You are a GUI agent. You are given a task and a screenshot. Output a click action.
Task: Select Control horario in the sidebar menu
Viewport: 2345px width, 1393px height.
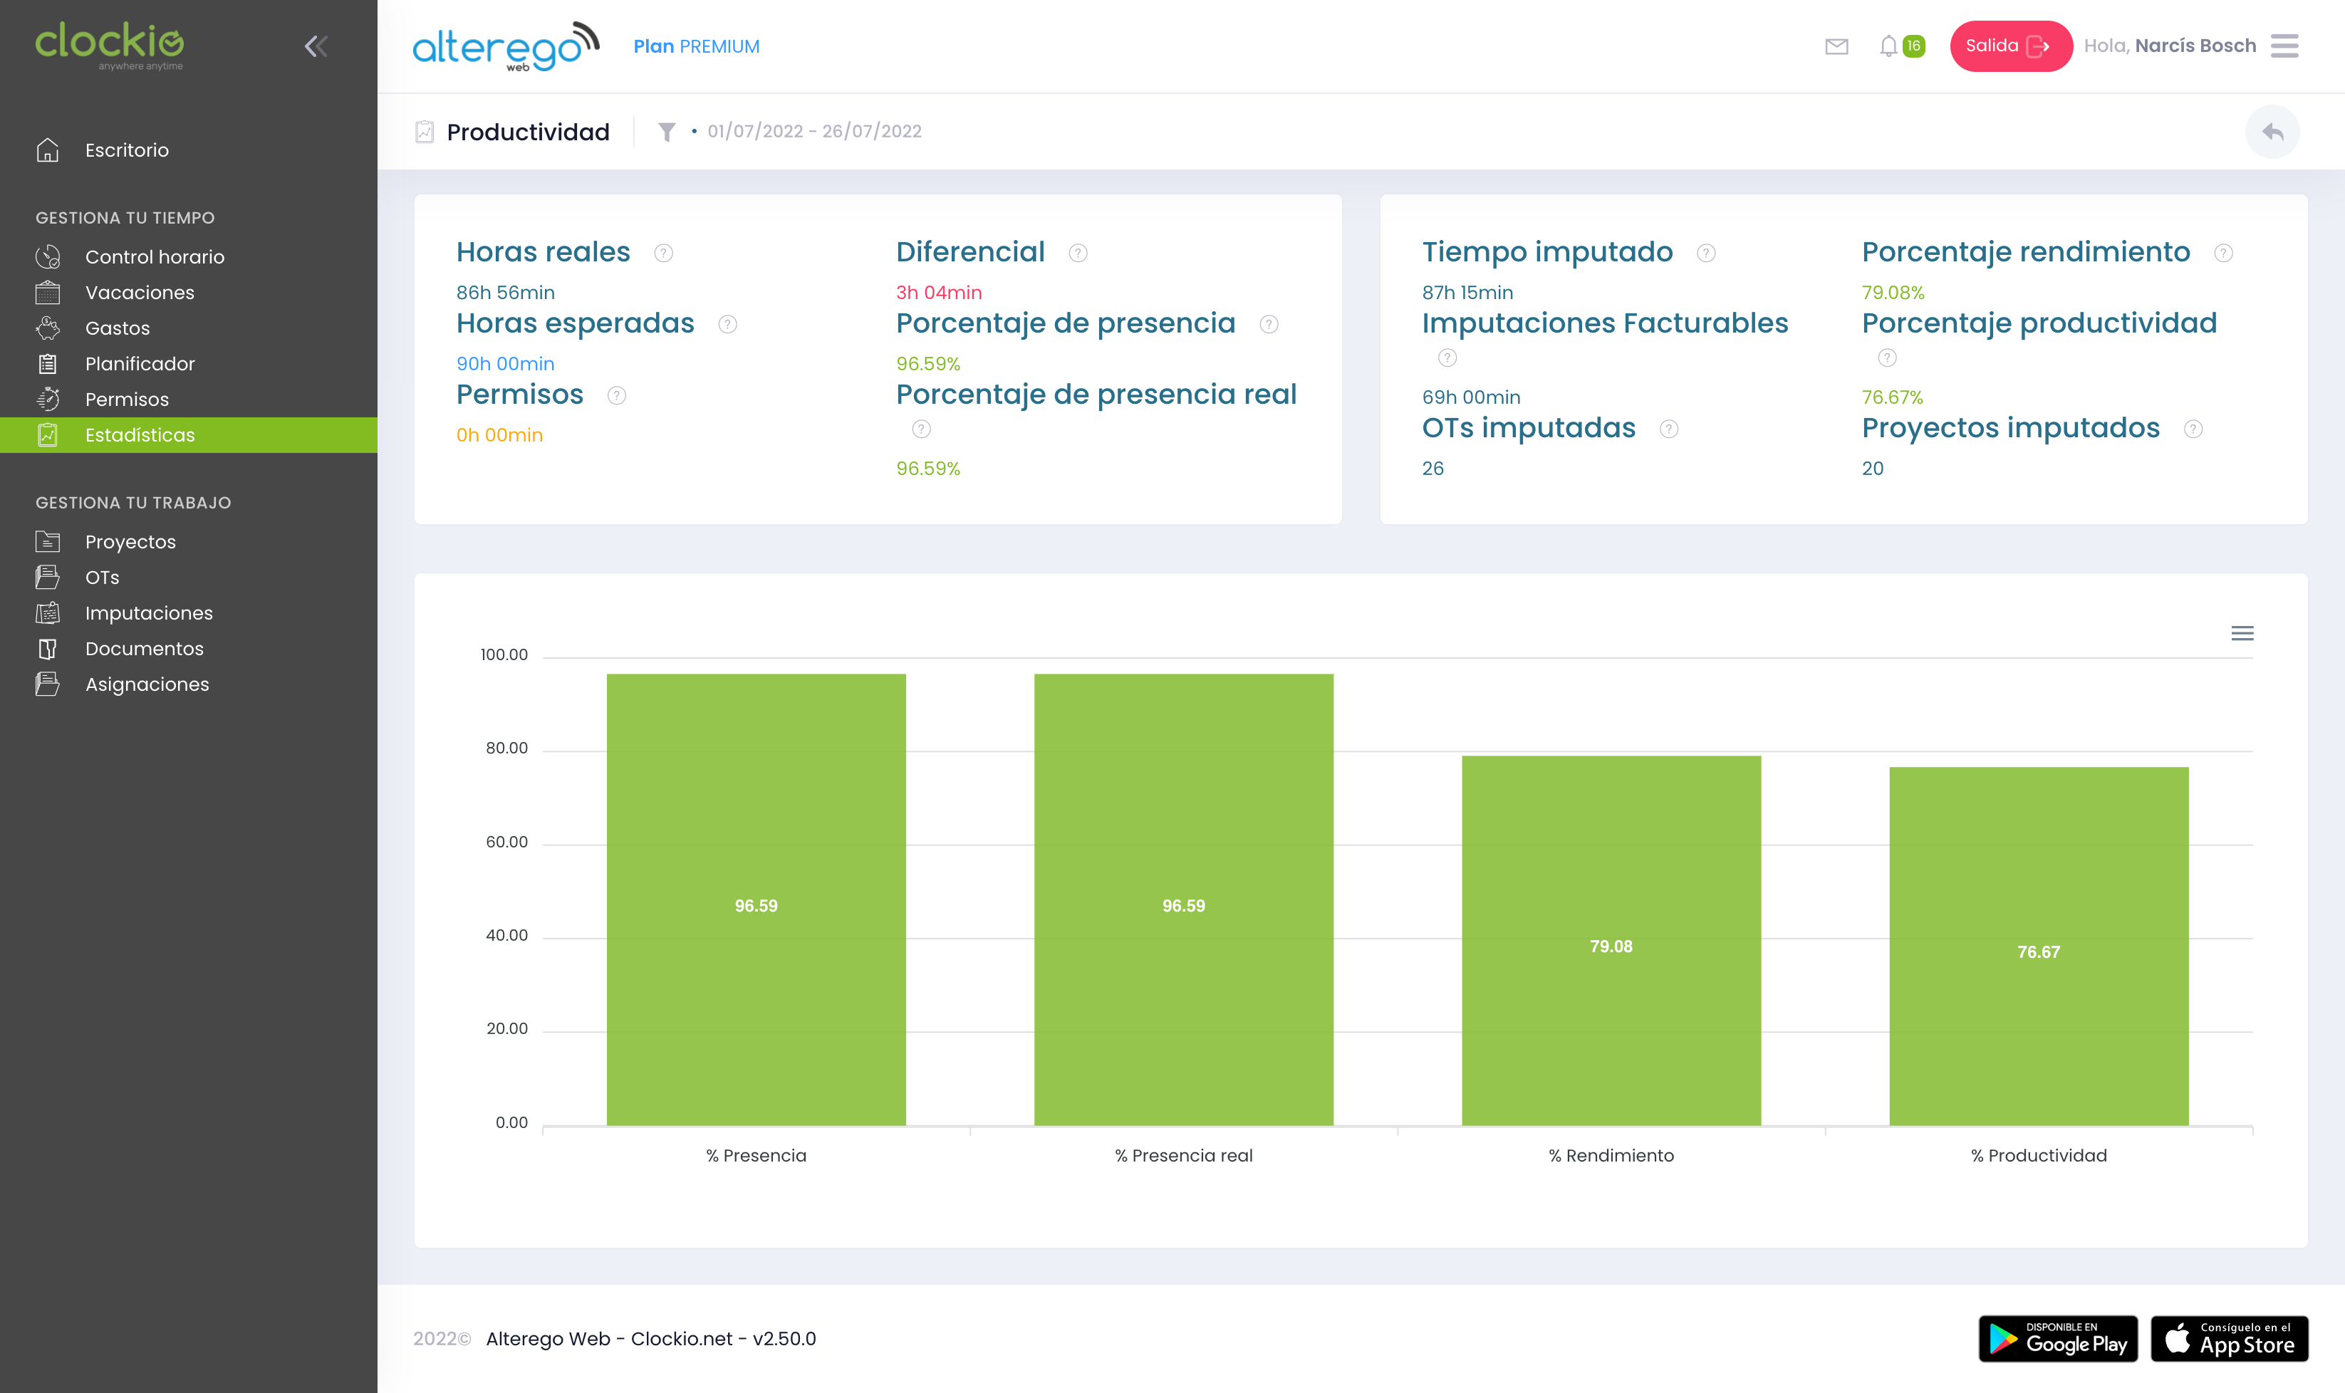point(154,256)
